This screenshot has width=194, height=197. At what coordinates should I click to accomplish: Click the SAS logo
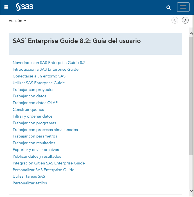24,7
